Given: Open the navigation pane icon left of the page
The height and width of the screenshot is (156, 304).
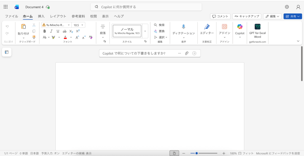Looking at the screenshot, I should click(7, 52).
